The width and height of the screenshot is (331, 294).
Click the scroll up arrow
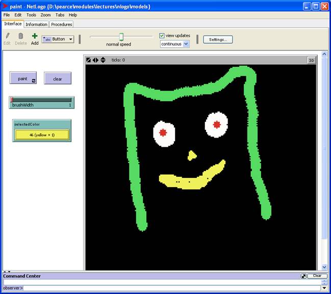click(x=324, y=55)
